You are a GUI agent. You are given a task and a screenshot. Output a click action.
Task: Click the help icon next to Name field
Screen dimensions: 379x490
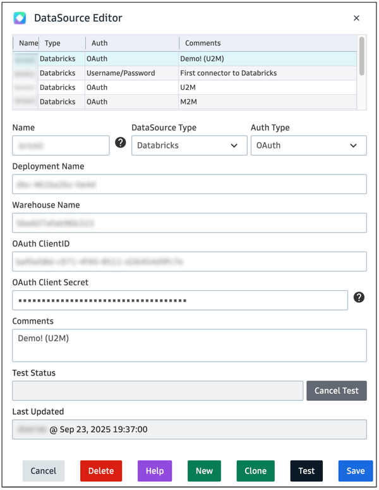[x=121, y=143]
